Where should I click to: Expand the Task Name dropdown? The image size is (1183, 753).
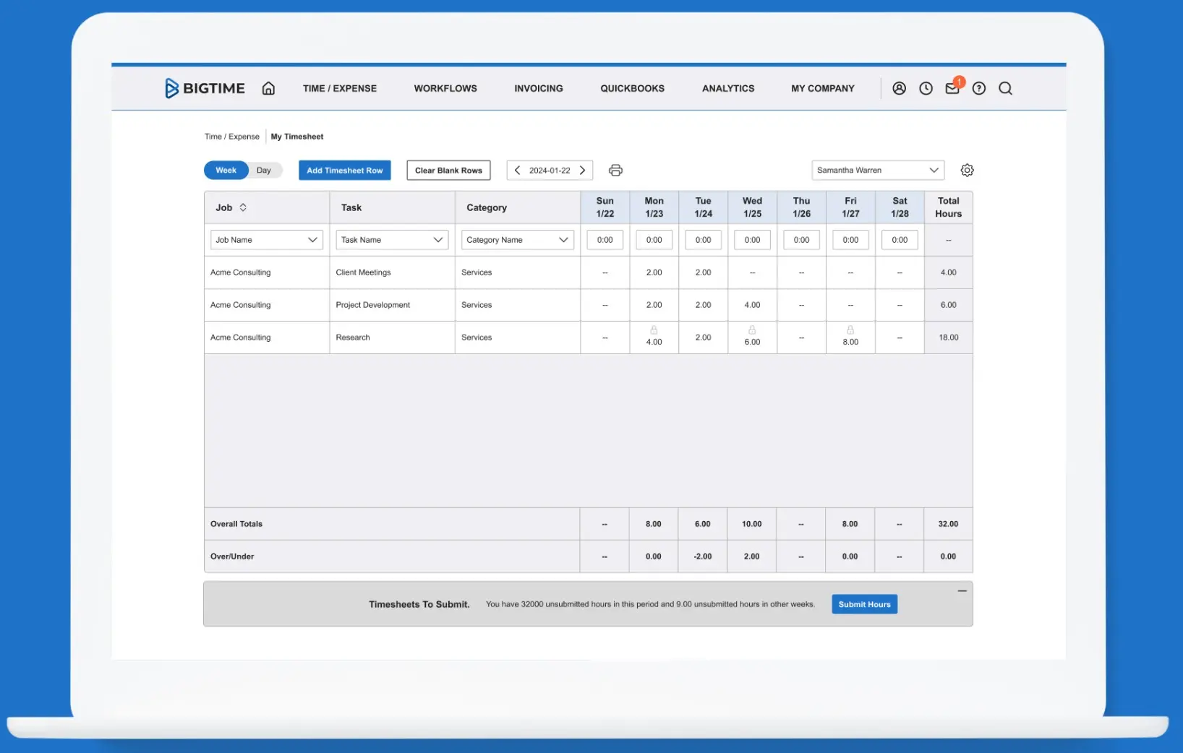[392, 240]
